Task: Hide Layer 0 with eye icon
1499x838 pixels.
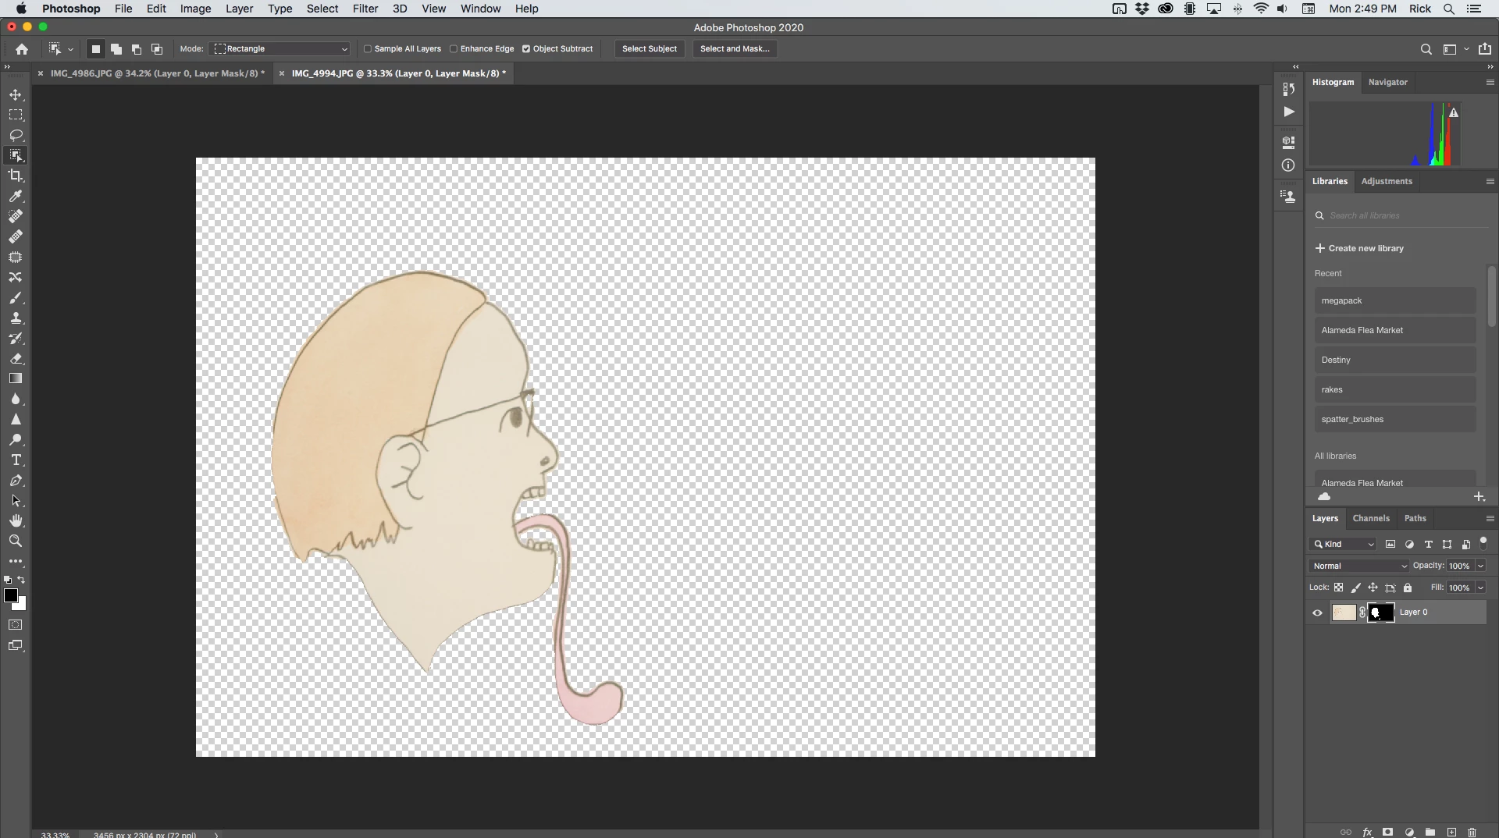Action: click(x=1317, y=613)
